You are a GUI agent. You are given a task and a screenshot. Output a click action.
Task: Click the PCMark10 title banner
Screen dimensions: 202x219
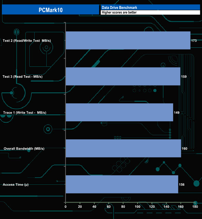[50, 10]
